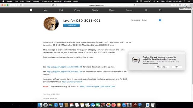This screenshot has height=108, width=193.
Task: Click the Apple logo on site navigation
Action: (31, 10)
